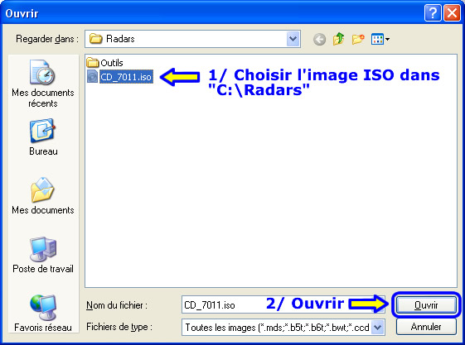Click the help question mark button
The image size is (465, 345).
(433, 13)
